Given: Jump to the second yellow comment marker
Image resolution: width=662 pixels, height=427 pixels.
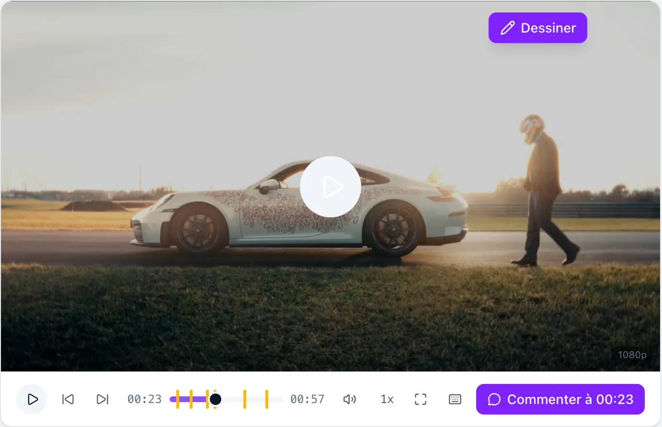Looking at the screenshot, I should pos(191,399).
